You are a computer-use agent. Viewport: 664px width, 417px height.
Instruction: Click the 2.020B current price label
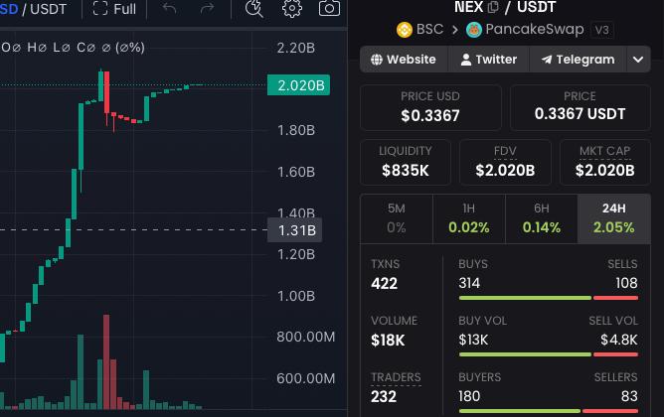click(x=298, y=85)
